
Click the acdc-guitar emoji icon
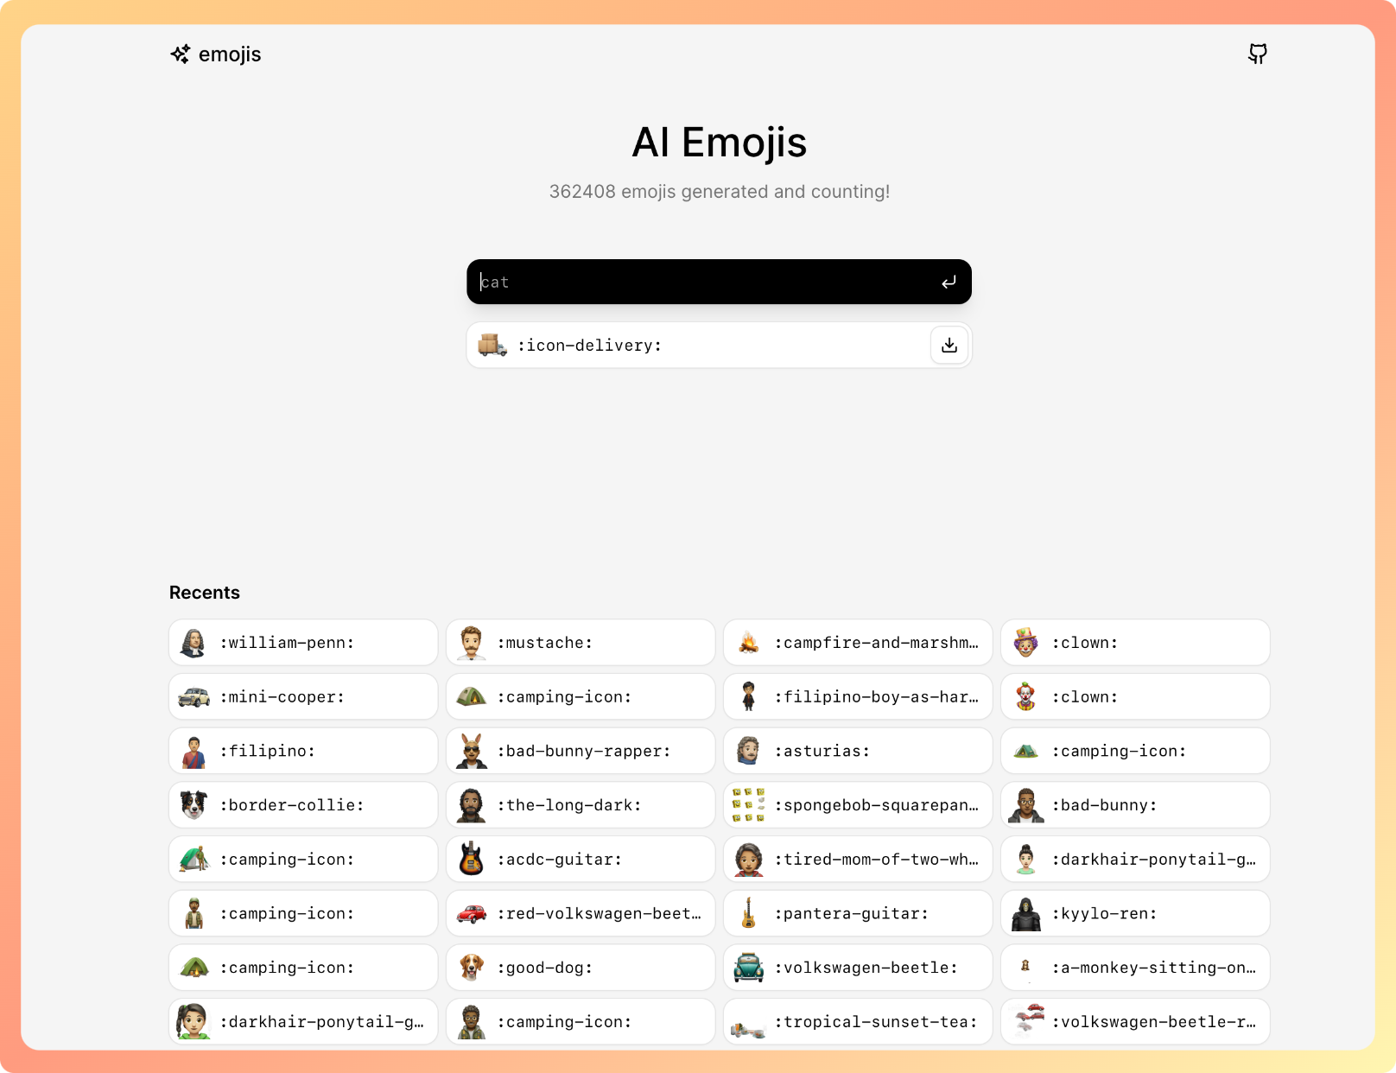tap(471, 860)
